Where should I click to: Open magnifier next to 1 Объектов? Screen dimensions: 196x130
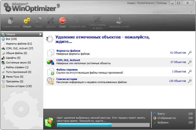(x=190, y=71)
